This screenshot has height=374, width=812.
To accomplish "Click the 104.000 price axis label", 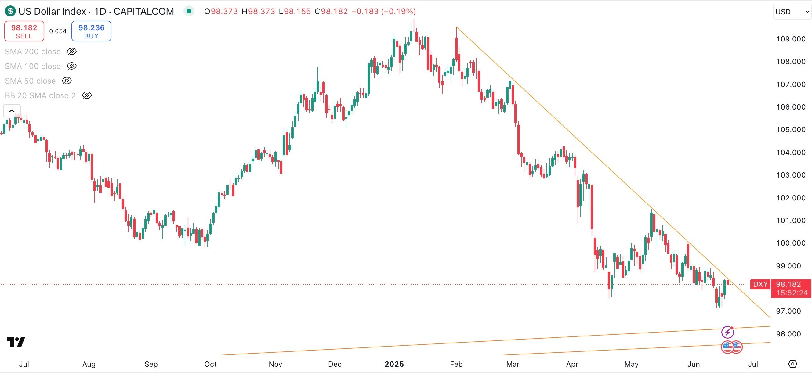I will pos(791,153).
